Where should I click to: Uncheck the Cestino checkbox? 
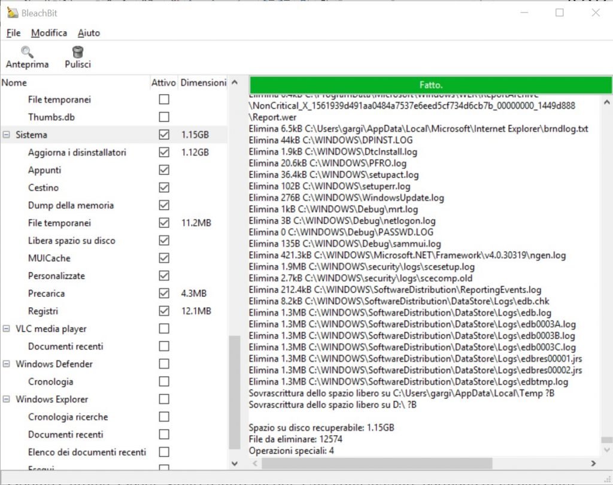pyautogui.click(x=163, y=188)
